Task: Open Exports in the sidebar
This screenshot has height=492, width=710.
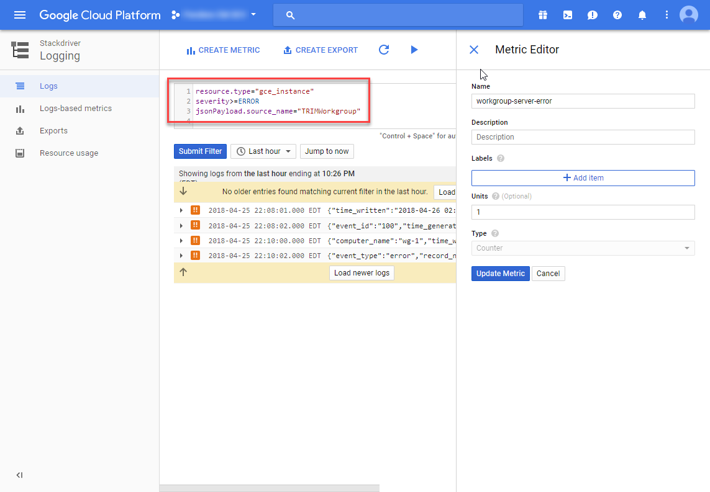Action: (80, 131)
